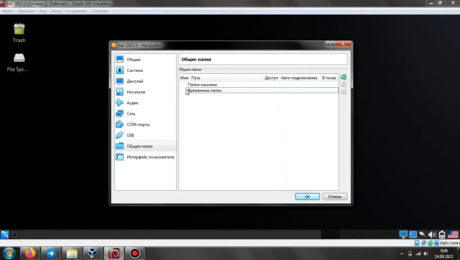Open Telegram from the Windows taskbar
Viewport: 460px width, 260px height.
(x=51, y=253)
